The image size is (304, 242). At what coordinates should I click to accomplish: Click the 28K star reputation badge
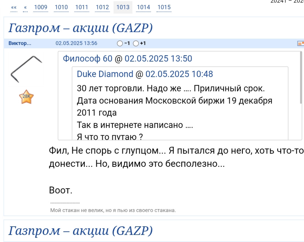pos(26,97)
